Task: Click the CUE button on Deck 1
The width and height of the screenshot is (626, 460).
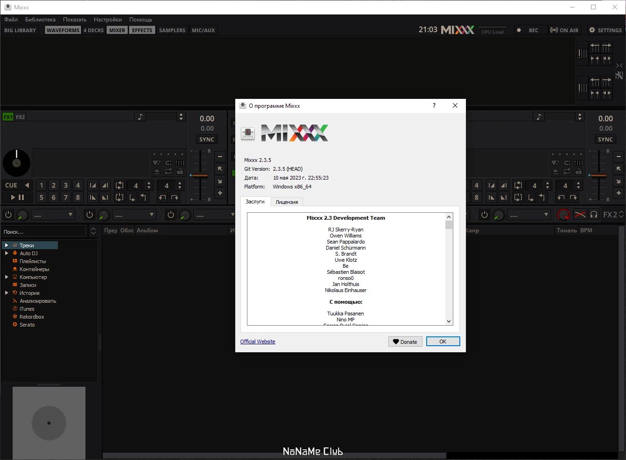Action: click(x=11, y=185)
